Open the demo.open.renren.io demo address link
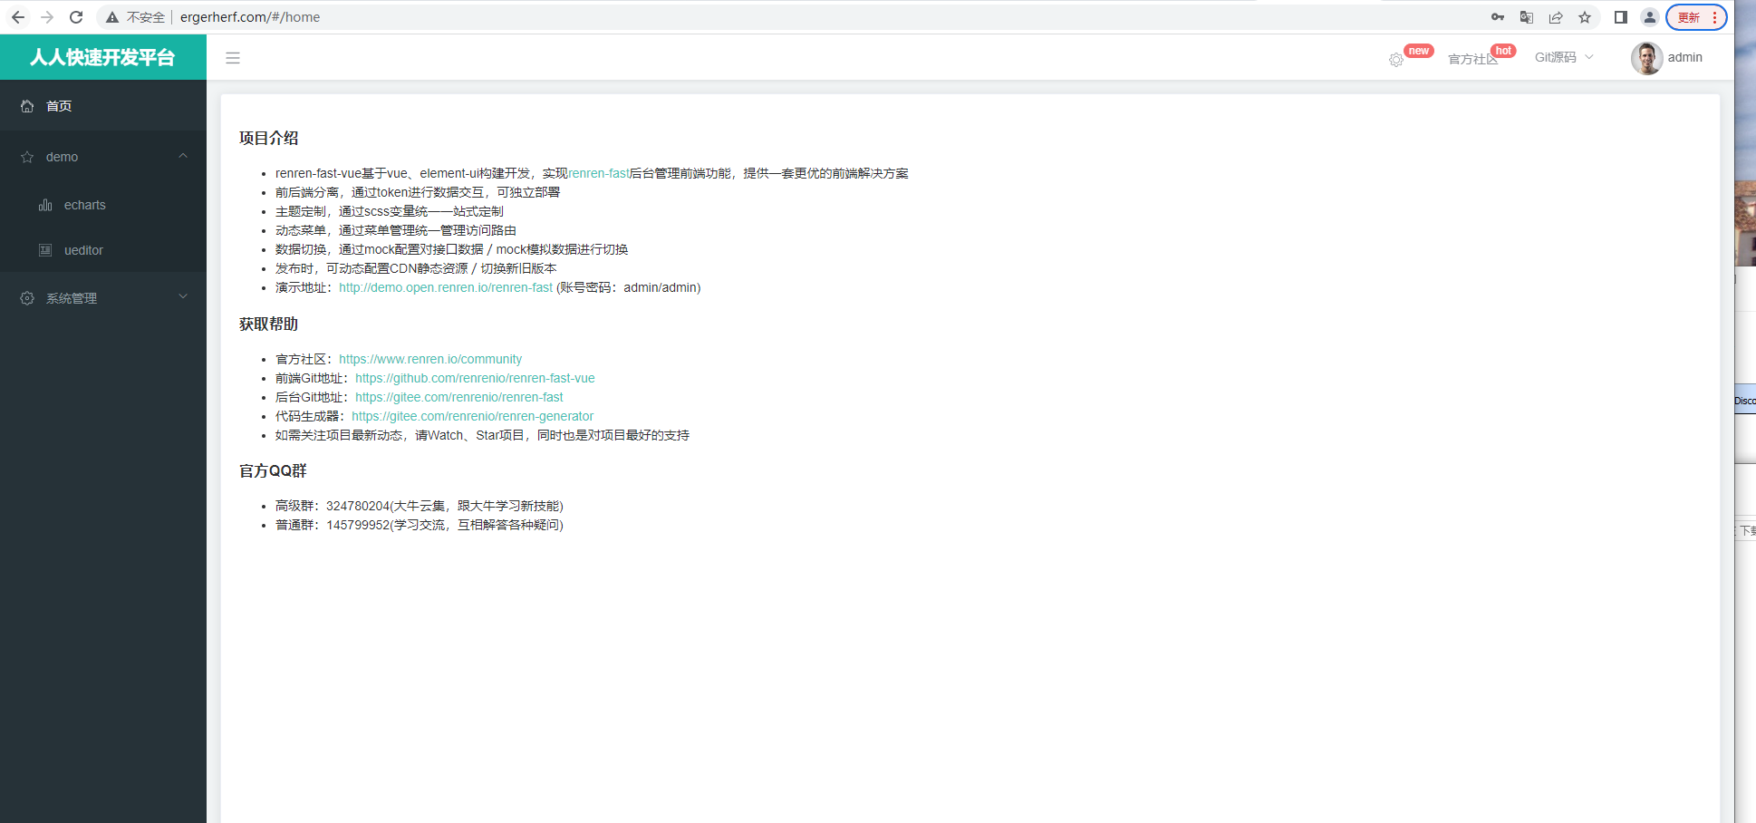 [445, 287]
